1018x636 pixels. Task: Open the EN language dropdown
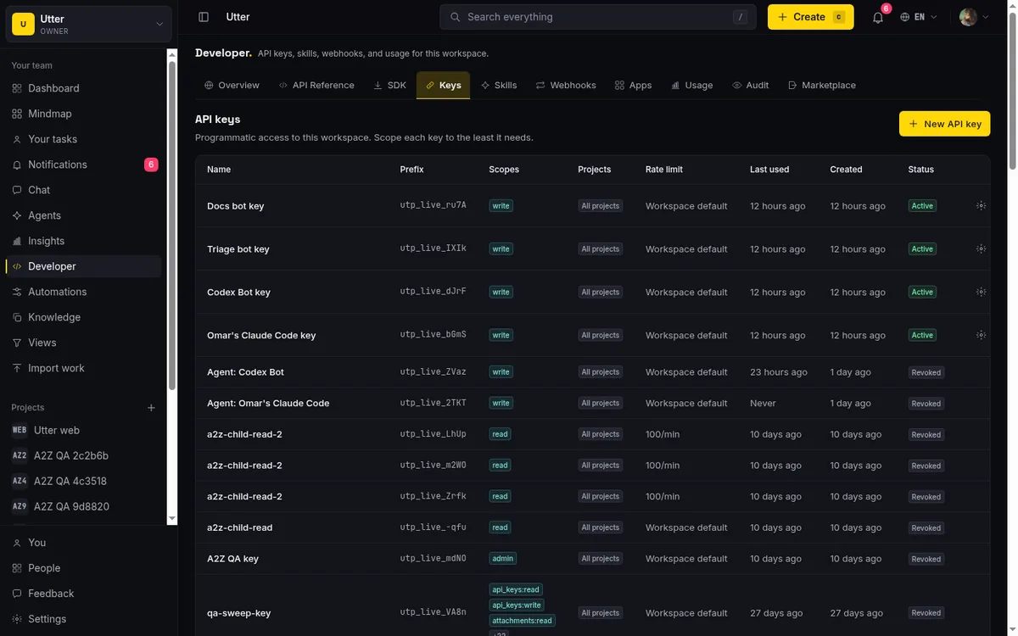pyautogui.click(x=919, y=17)
